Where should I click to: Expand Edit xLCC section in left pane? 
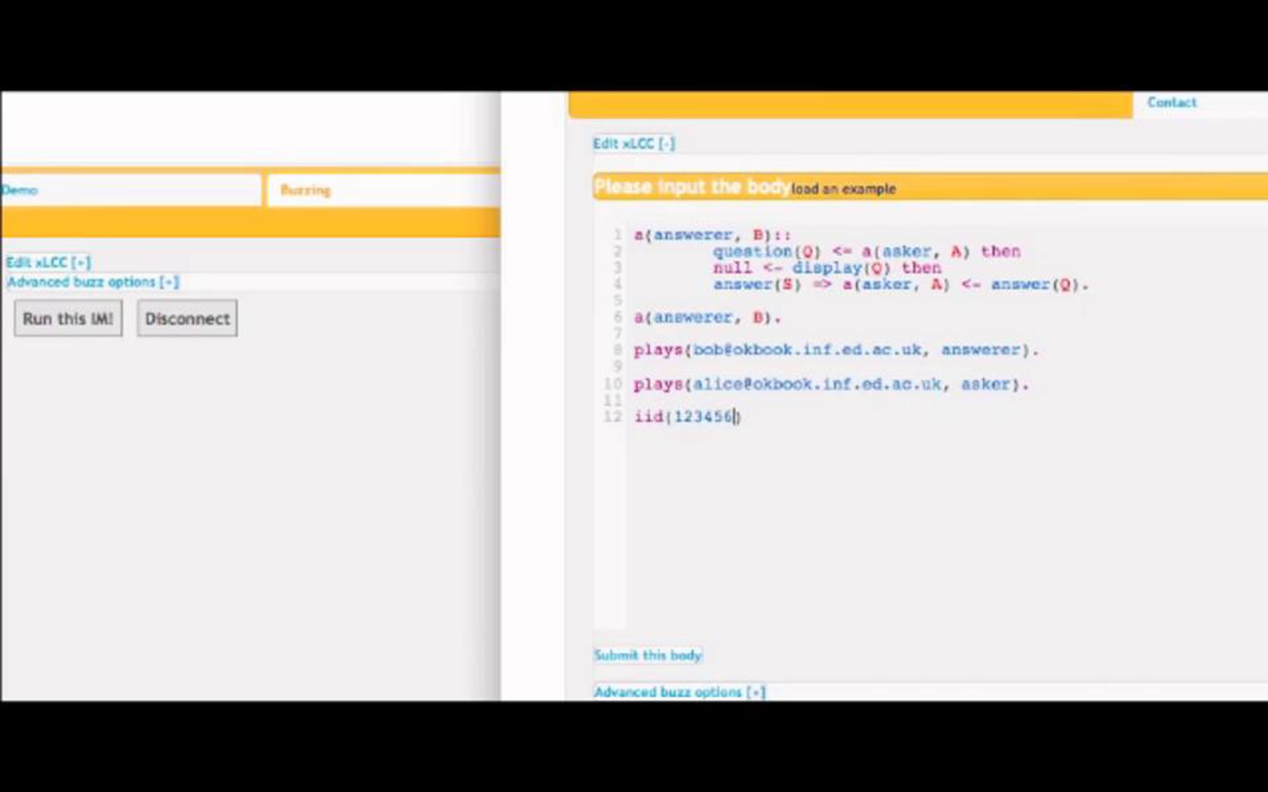pos(48,262)
